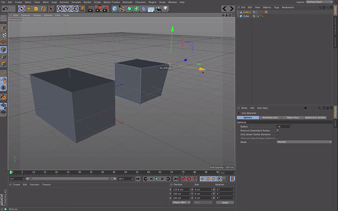Toggle the green checkmark on Cube
Screen dimensions: 338x211
(x=259, y=16)
